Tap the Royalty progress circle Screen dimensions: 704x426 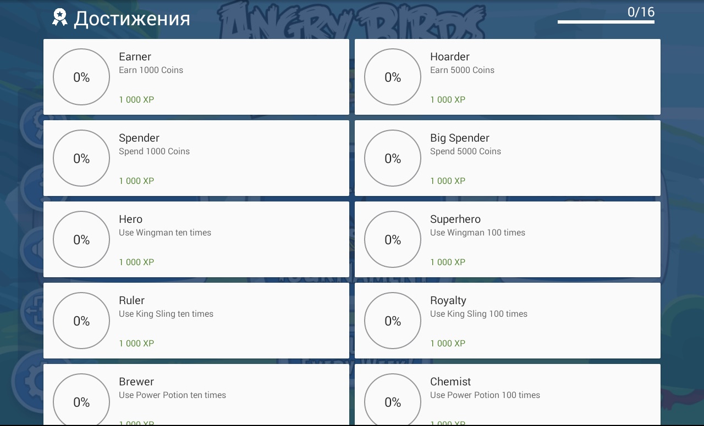click(393, 321)
